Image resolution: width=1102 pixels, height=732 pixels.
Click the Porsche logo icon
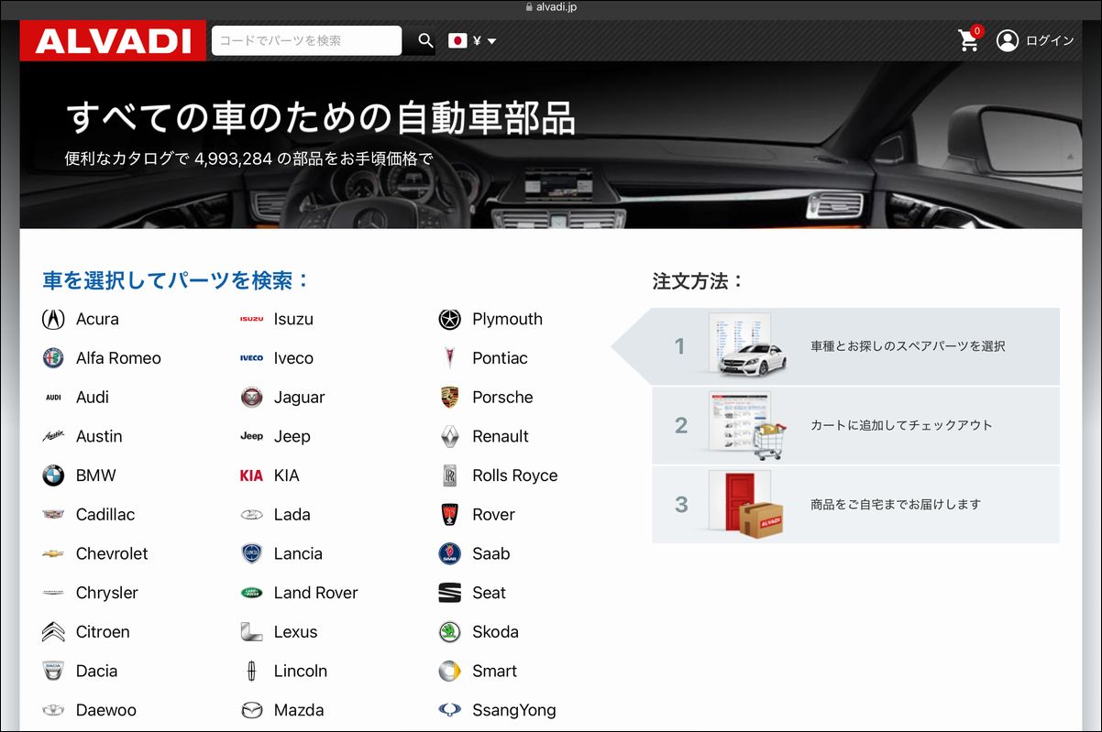click(449, 398)
